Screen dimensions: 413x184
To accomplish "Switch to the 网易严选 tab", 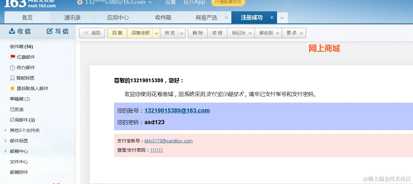I will (206, 18).
